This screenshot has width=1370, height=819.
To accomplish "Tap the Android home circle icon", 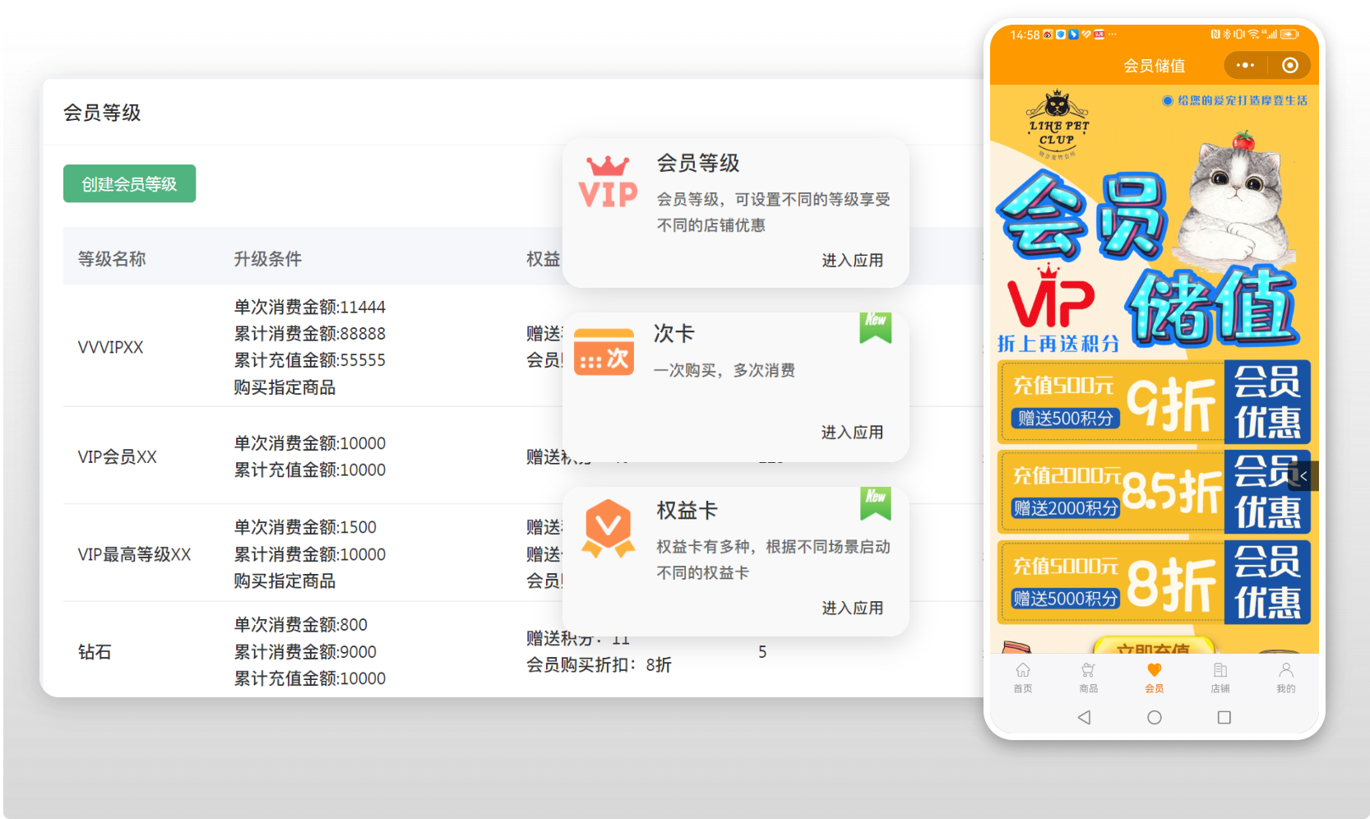I will (x=1154, y=717).
